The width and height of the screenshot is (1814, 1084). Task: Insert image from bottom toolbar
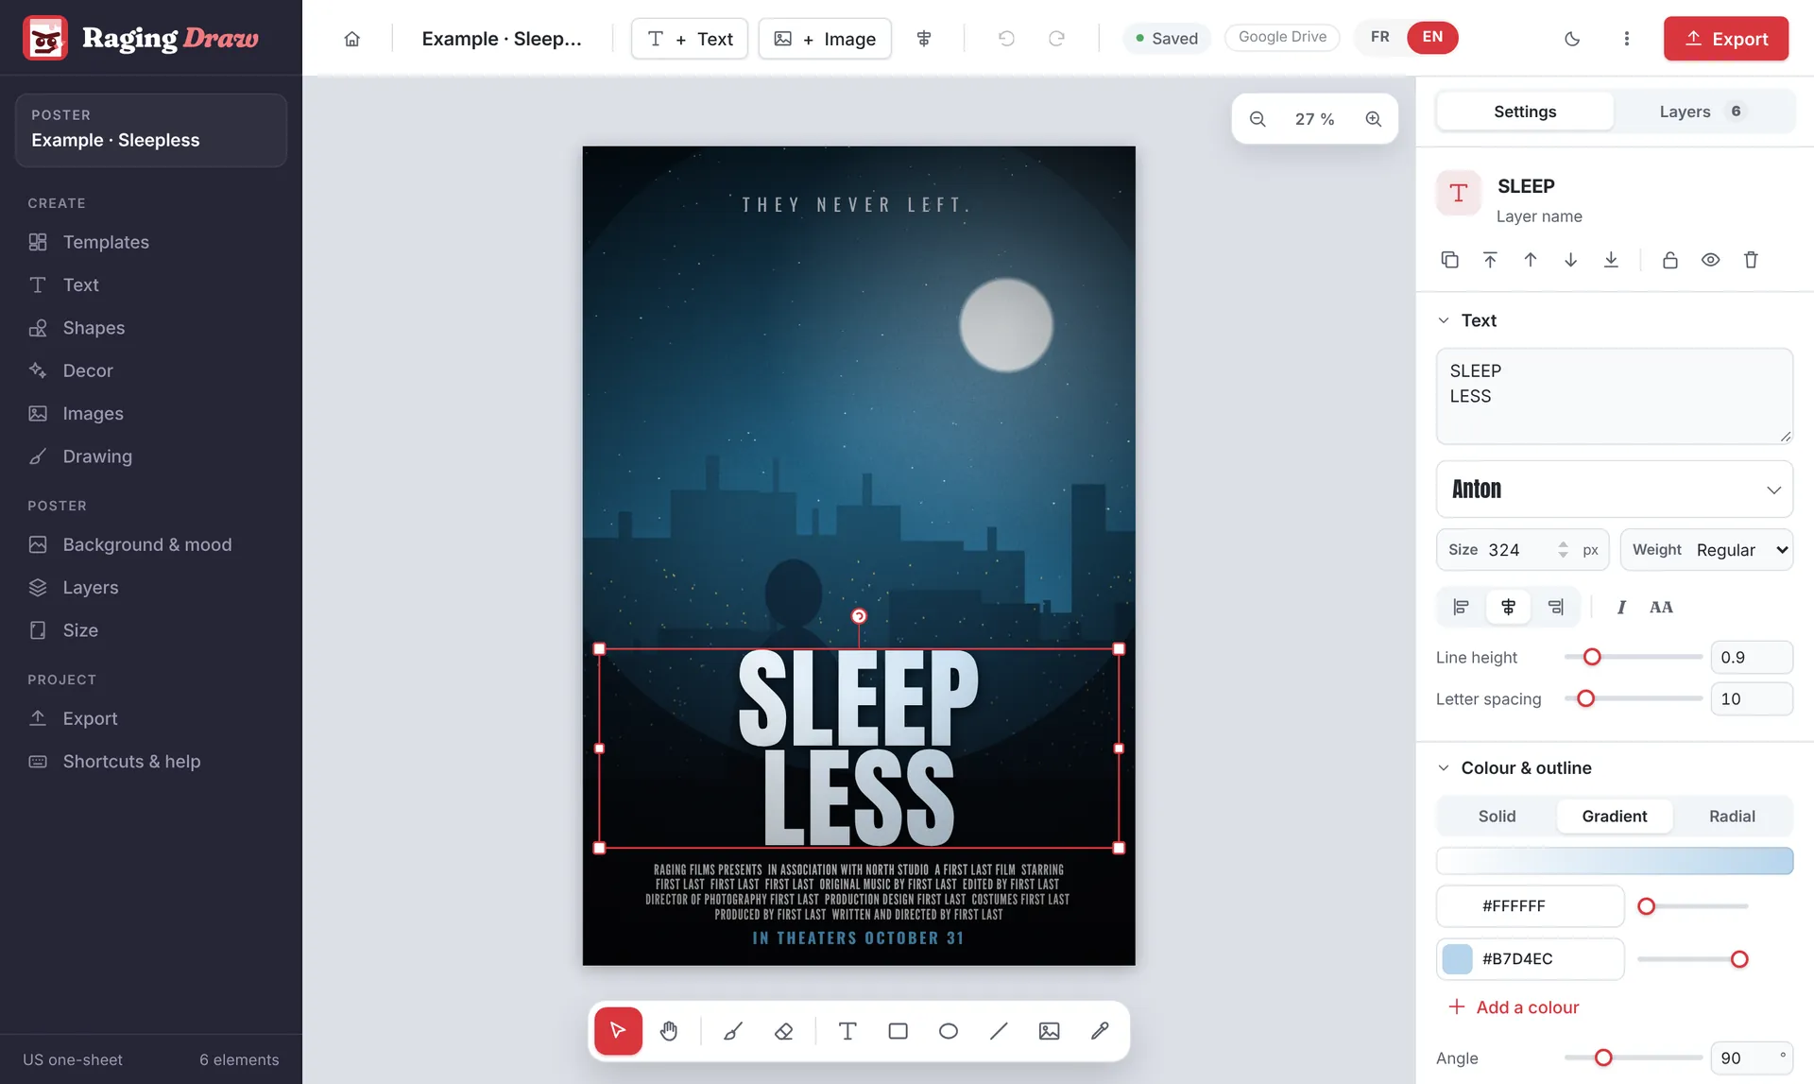[x=1049, y=1031]
